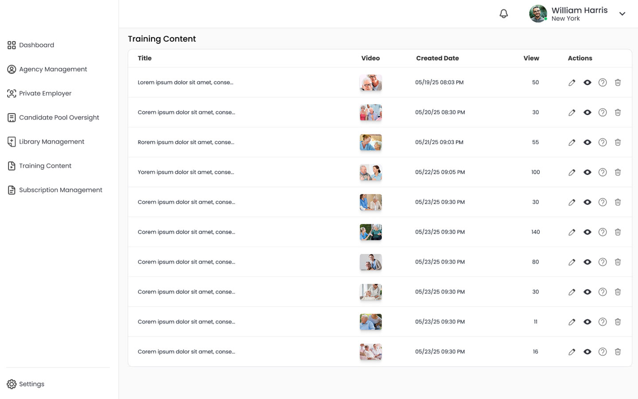Toggle eye icon for the 11-view row
638x399 pixels.
point(587,322)
